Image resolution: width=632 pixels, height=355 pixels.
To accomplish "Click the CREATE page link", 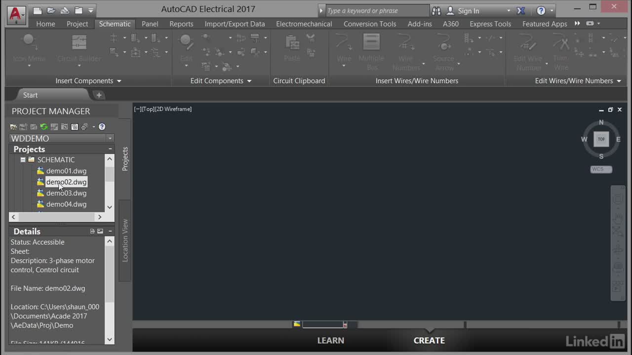I will point(429,340).
